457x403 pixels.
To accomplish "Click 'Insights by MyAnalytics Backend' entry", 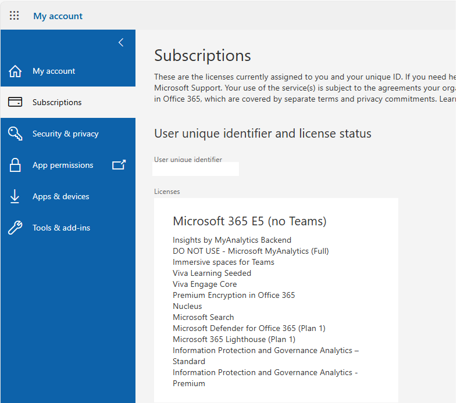I will tap(232, 240).
